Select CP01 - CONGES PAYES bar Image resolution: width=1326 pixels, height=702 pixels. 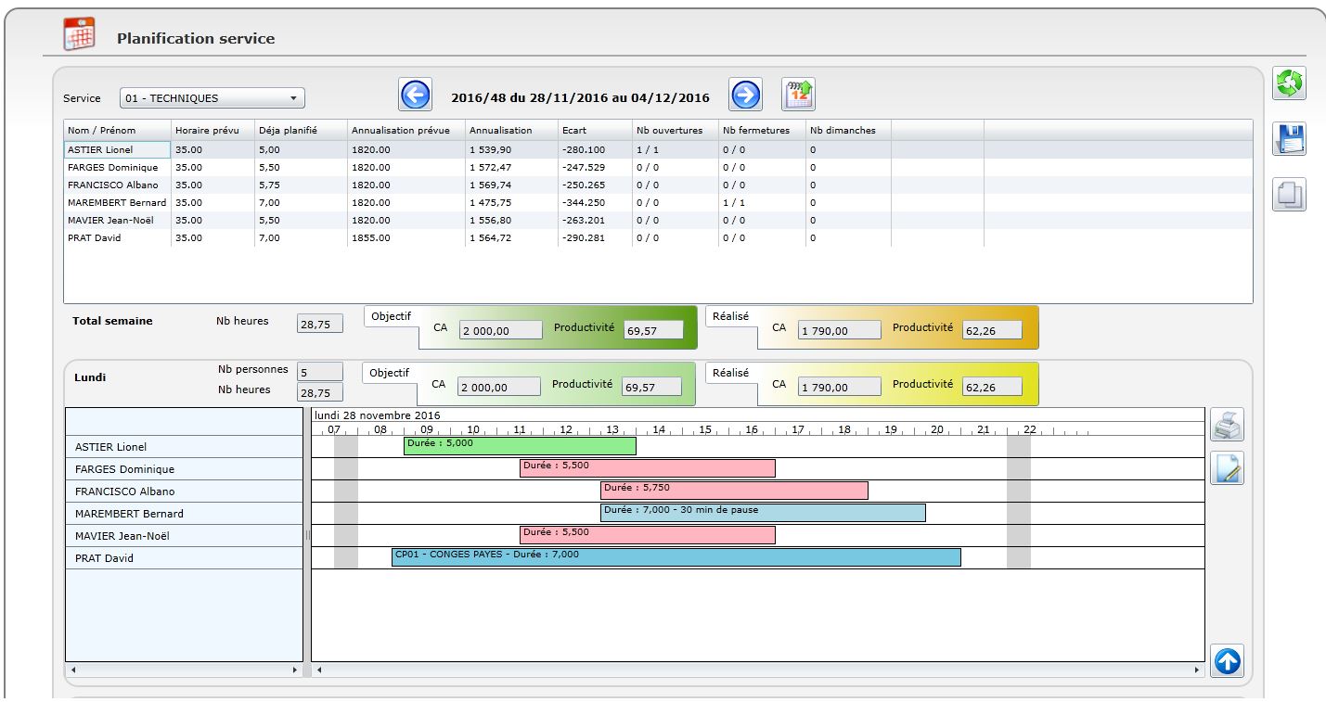click(x=676, y=557)
